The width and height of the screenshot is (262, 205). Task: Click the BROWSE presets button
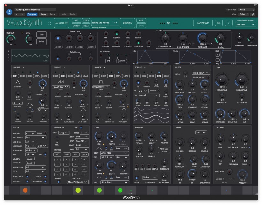tap(128, 23)
